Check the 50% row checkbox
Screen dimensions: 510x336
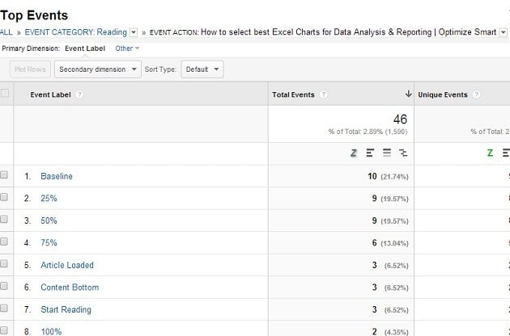3,219
